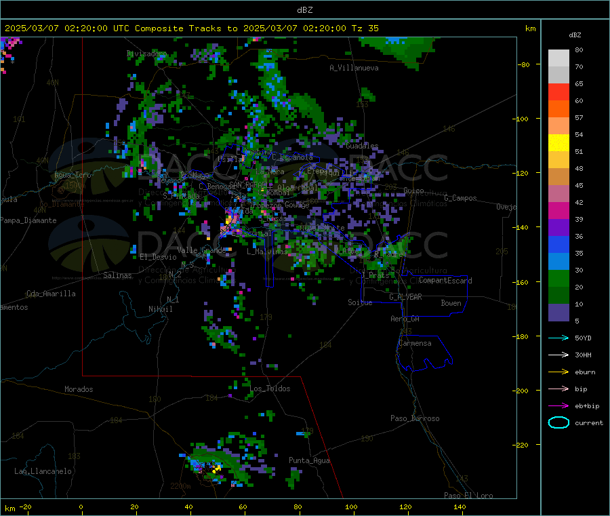Click the Salinas map label

coord(117,275)
